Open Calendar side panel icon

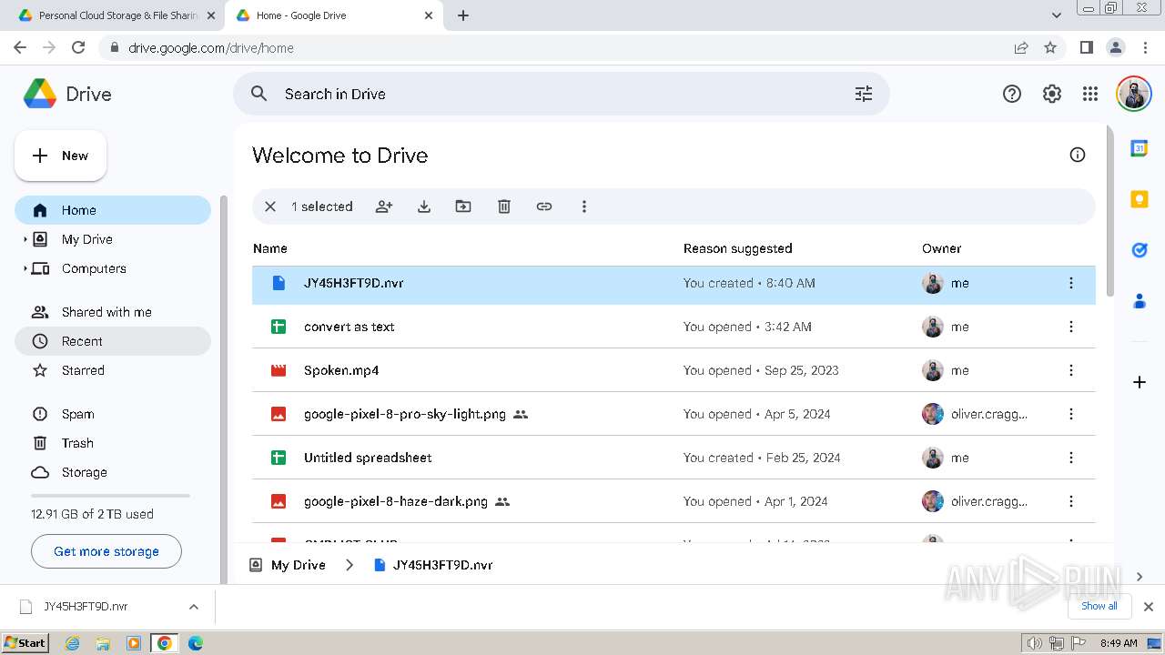[x=1140, y=148]
